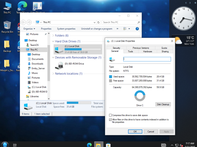This screenshot has width=197, height=147.
Task: Open the New York weather gadget
Action: [x=184, y=41]
